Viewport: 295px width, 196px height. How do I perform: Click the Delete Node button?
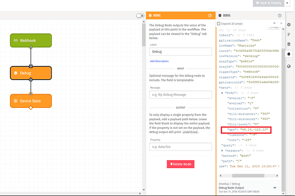click(x=180, y=164)
